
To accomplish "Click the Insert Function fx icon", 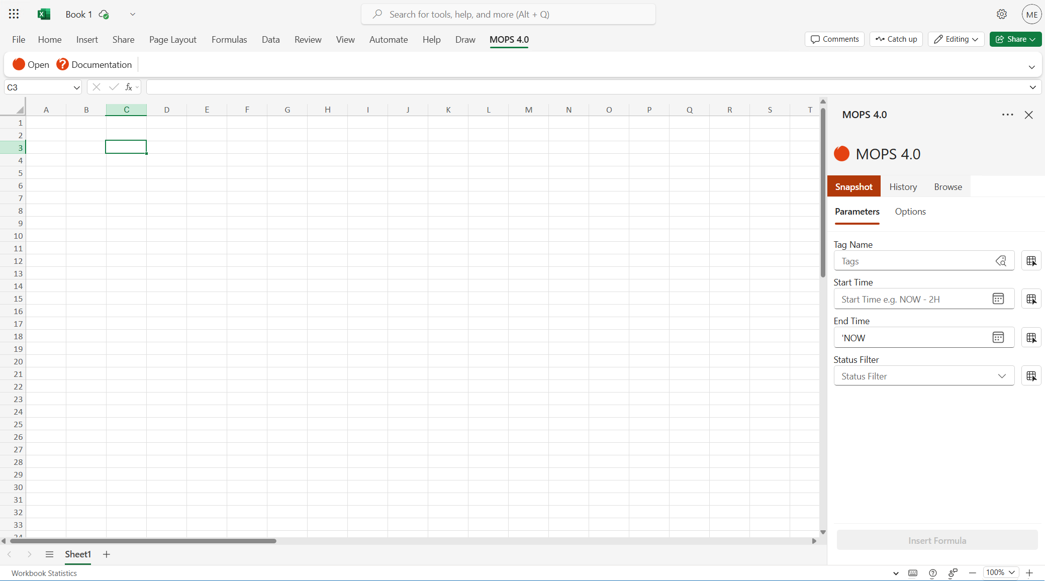I will pos(129,87).
